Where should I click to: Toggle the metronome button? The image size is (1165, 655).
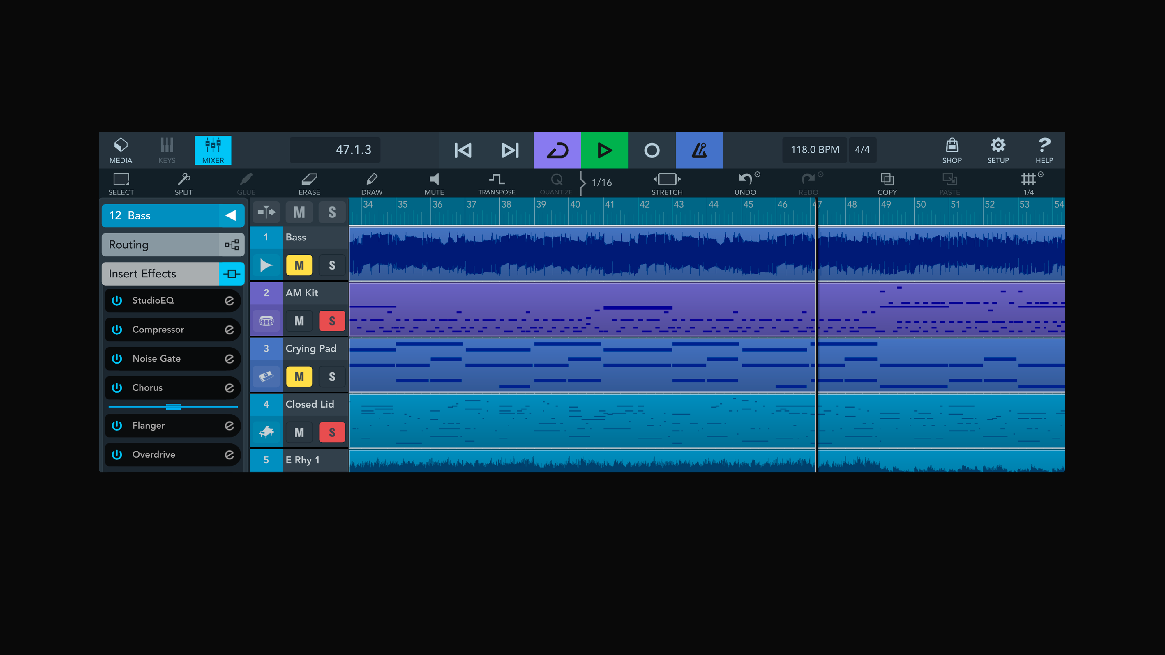[699, 150]
